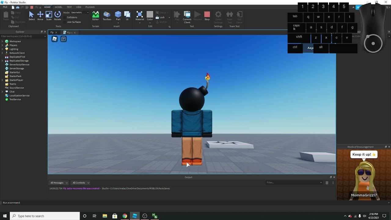This screenshot has width=391, height=220.
Task: Switch to the HOME ribbon tab
Action: click(x=47, y=7)
